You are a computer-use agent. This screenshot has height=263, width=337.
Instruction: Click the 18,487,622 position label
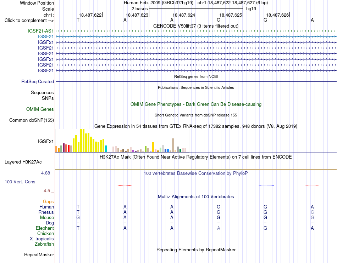pos(90,15)
